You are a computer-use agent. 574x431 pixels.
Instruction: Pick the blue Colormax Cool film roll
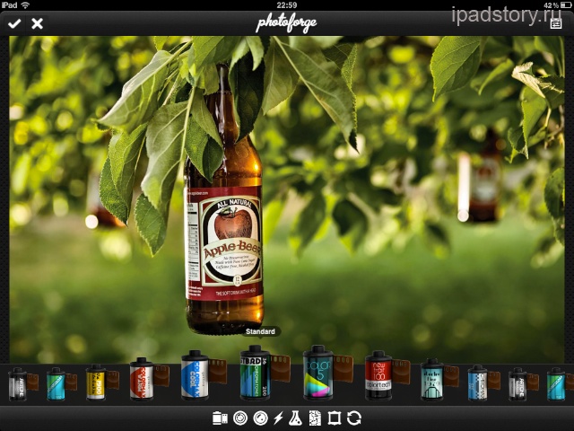pos(204,375)
